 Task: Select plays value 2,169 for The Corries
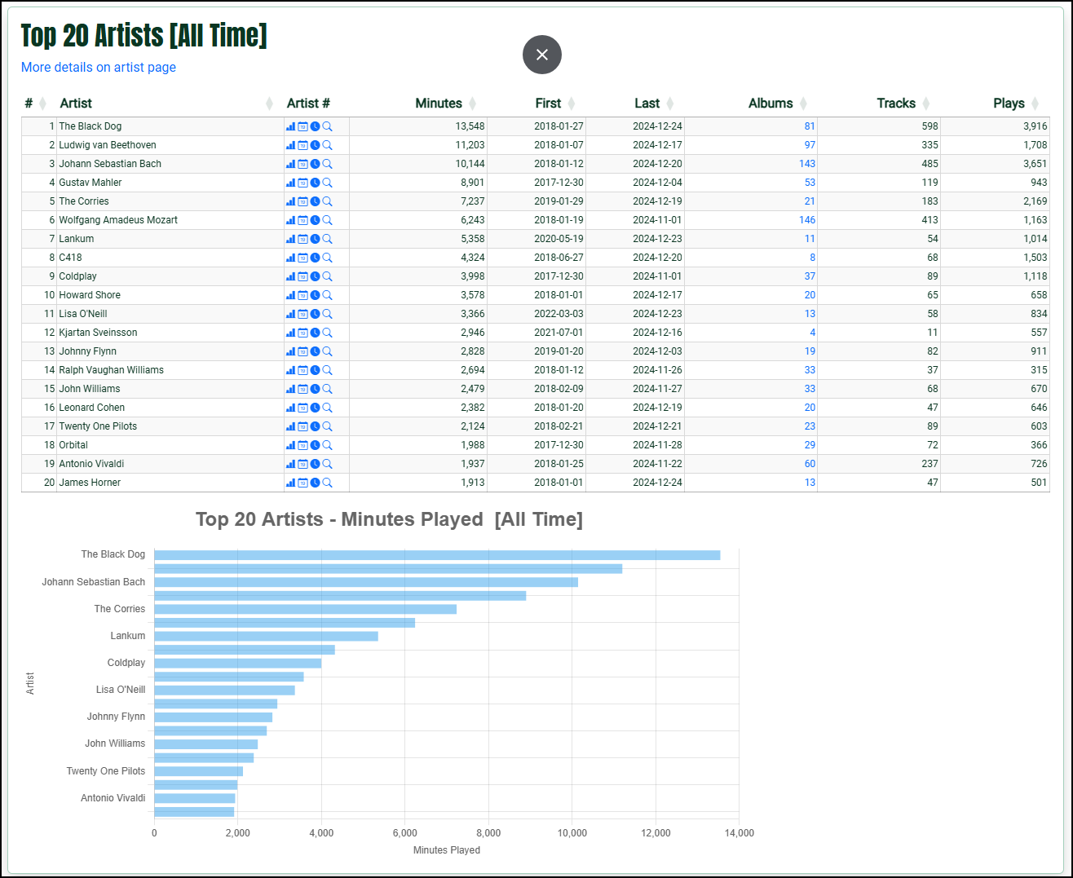point(1035,201)
